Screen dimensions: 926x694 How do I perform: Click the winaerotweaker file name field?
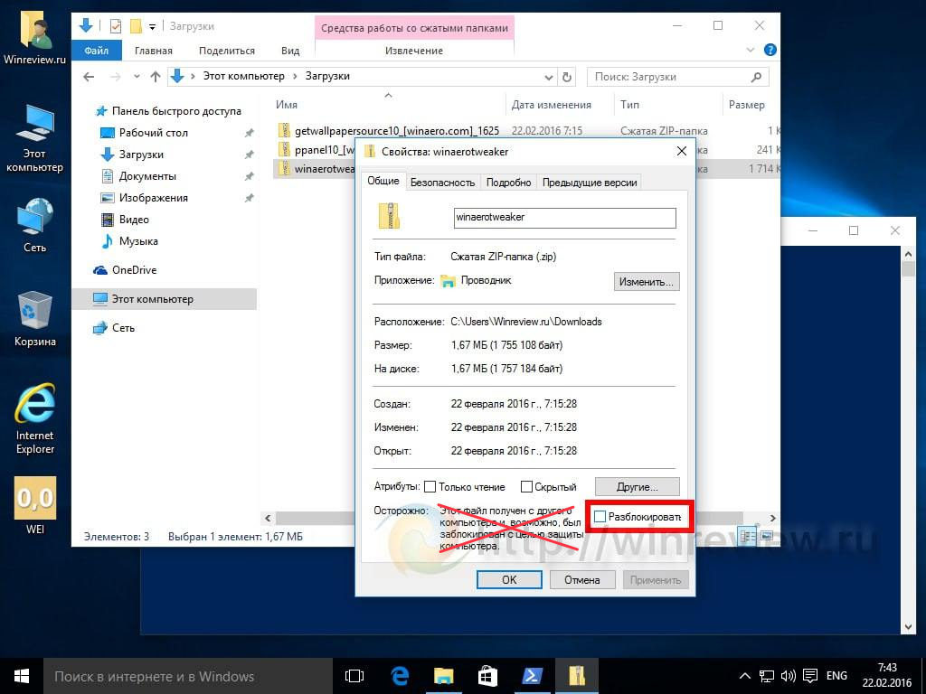(564, 217)
